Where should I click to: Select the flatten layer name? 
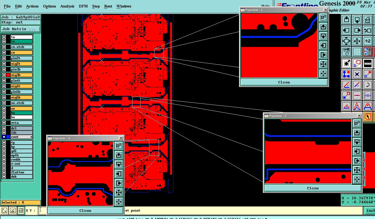pyautogui.click(x=21, y=172)
